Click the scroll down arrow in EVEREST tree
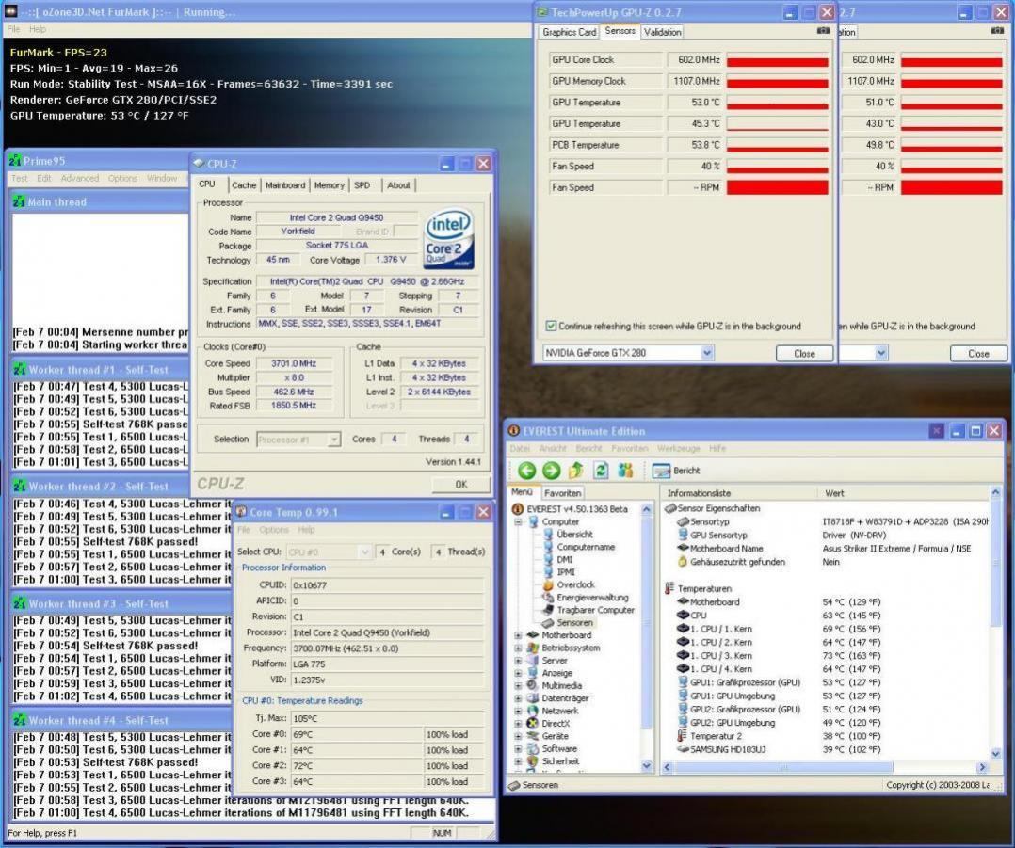Image resolution: width=1015 pixels, height=848 pixels. (x=646, y=766)
